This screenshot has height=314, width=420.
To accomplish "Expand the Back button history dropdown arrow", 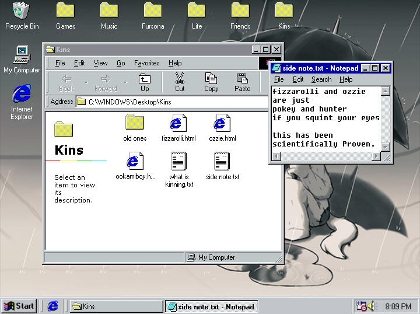I will (x=86, y=82).
